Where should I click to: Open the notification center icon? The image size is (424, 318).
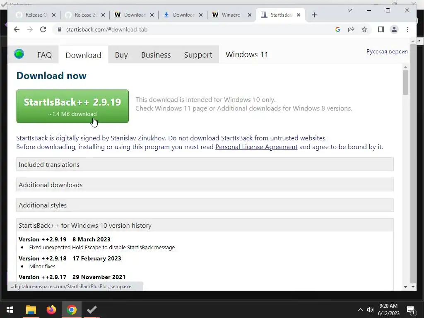[x=411, y=310]
